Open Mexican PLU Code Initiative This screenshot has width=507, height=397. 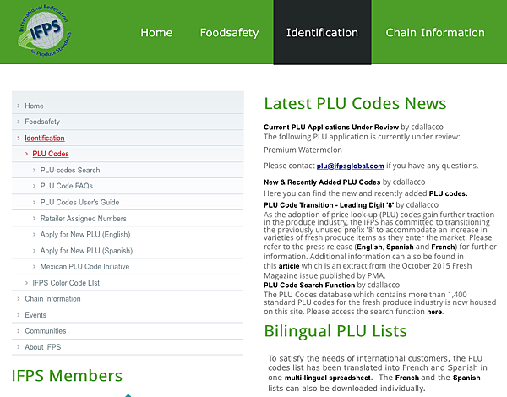tap(84, 267)
